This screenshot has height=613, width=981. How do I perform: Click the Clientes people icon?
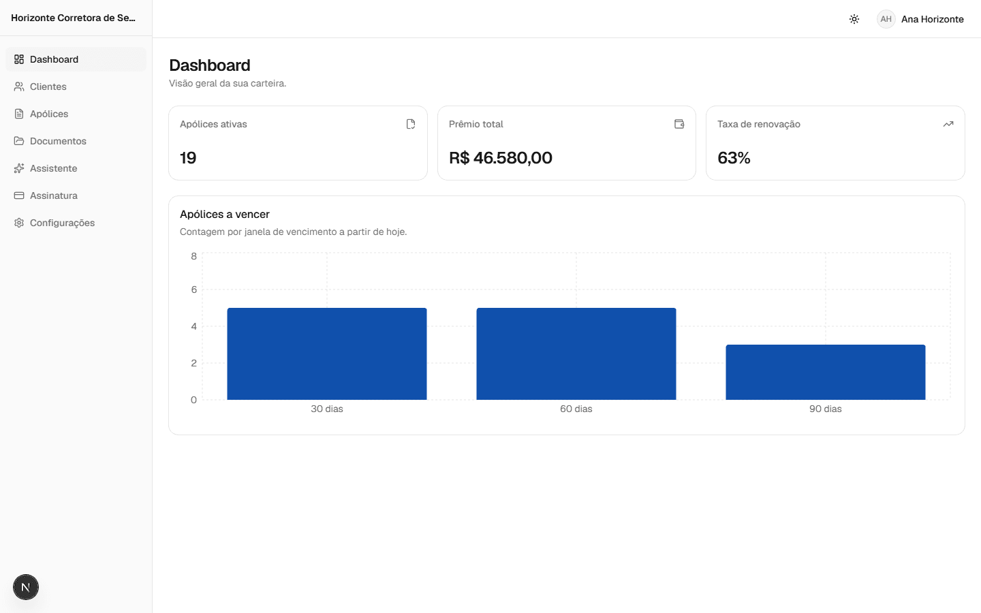19,87
